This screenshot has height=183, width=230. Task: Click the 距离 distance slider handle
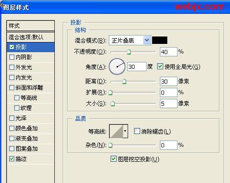coord(124,81)
